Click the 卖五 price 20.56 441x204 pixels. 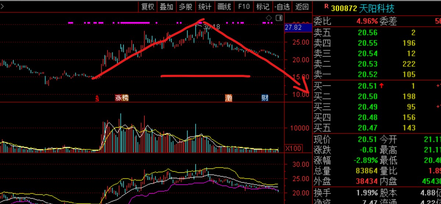[368, 33]
